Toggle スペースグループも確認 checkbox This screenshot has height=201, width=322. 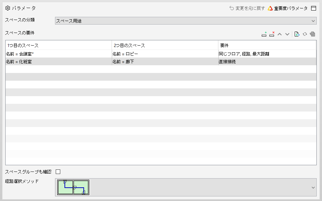tap(58, 172)
